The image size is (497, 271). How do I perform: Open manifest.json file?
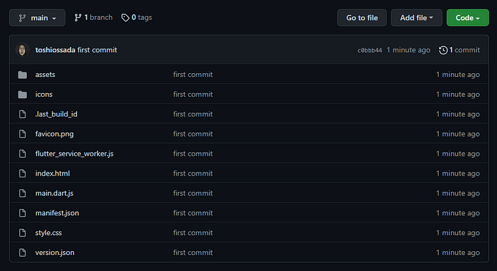pyautogui.click(x=57, y=213)
